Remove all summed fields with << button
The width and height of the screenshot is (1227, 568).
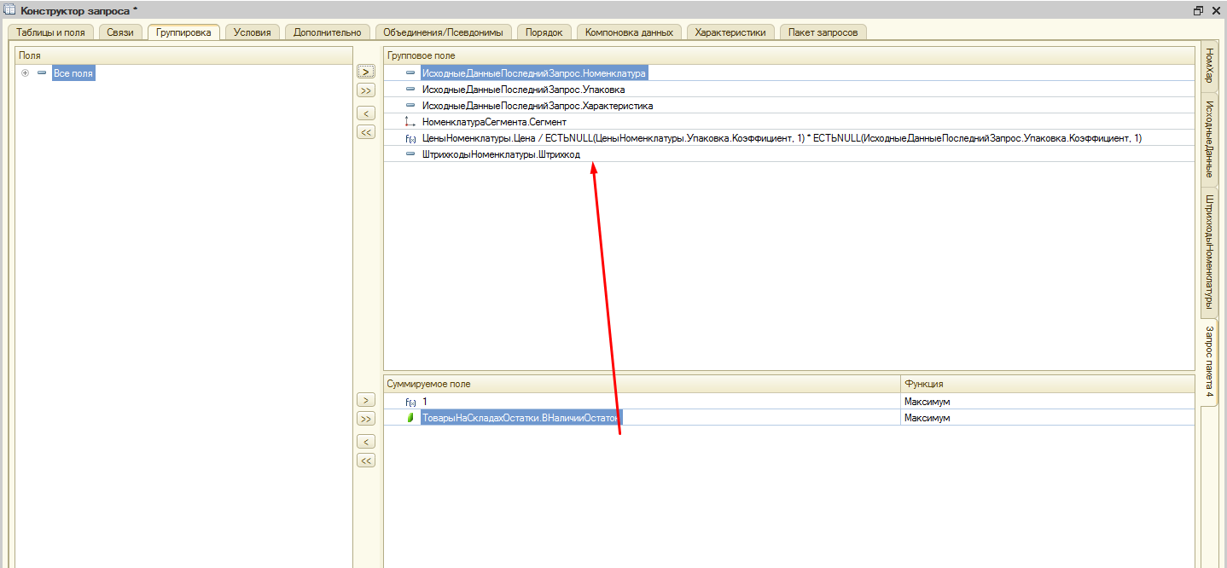click(366, 461)
